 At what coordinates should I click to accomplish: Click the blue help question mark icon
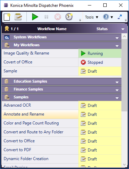(x=106, y=17)
